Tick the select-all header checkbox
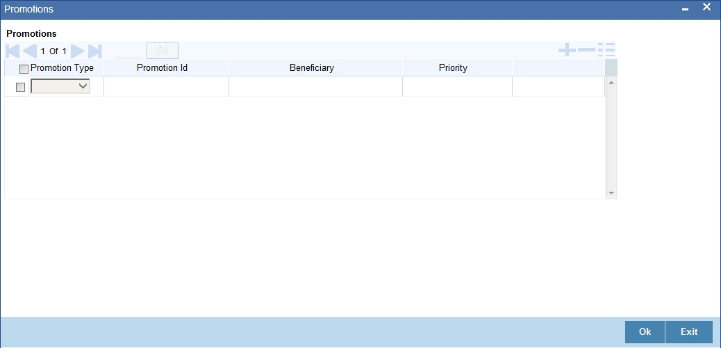The height and width of the screenshot is (353, 721). 24,69
